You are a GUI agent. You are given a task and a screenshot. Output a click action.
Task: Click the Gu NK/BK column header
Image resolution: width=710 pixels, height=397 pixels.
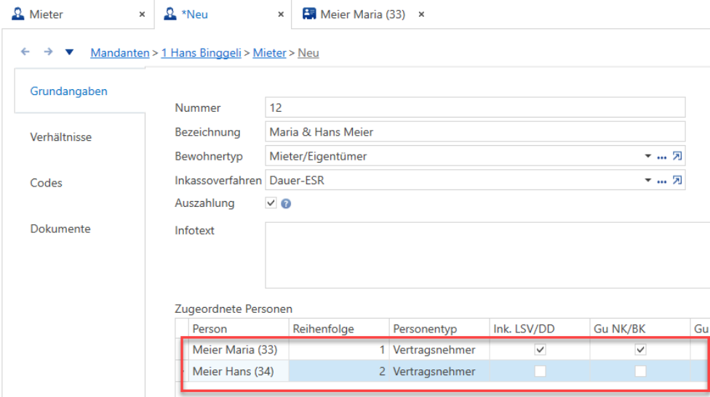pos(640,329)
